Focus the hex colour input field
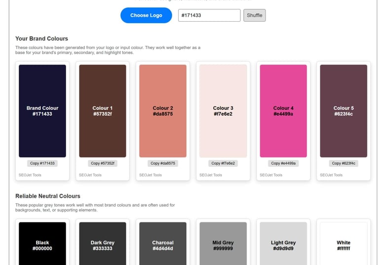This screenshot has height=265, width=379. click(x=209, y=15)
